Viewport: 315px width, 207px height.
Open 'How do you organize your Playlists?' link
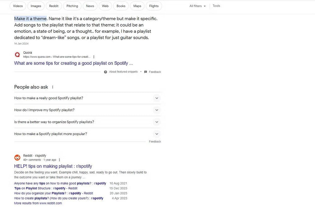[54, 193]
